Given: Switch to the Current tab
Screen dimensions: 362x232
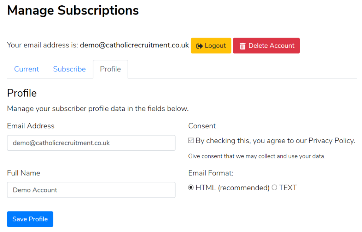Looking at the screenshot, I should (x=27, y=69).
